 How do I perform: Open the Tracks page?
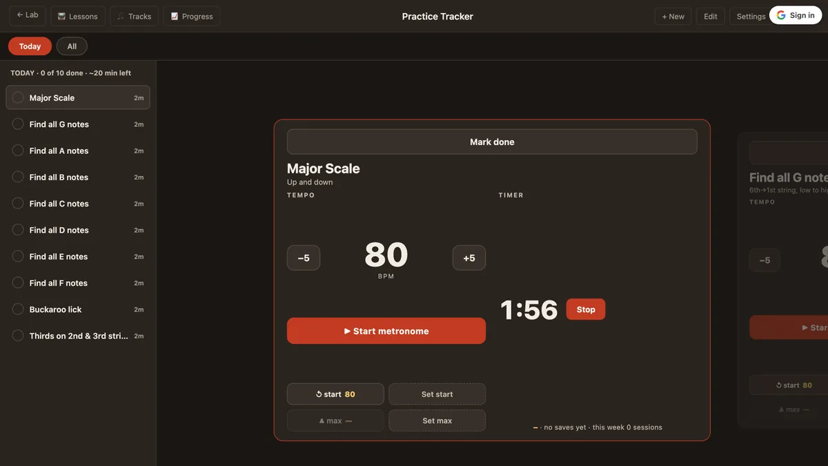[x=134, y=16]
